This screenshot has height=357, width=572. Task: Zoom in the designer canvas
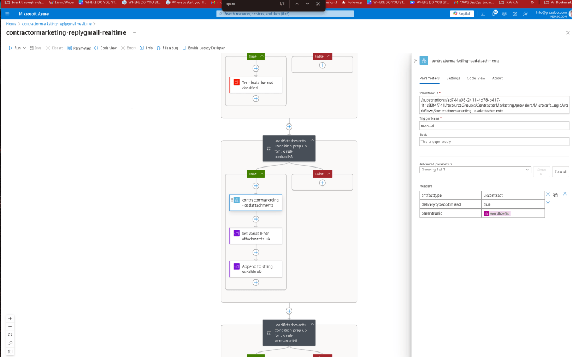tap(10, 318)
